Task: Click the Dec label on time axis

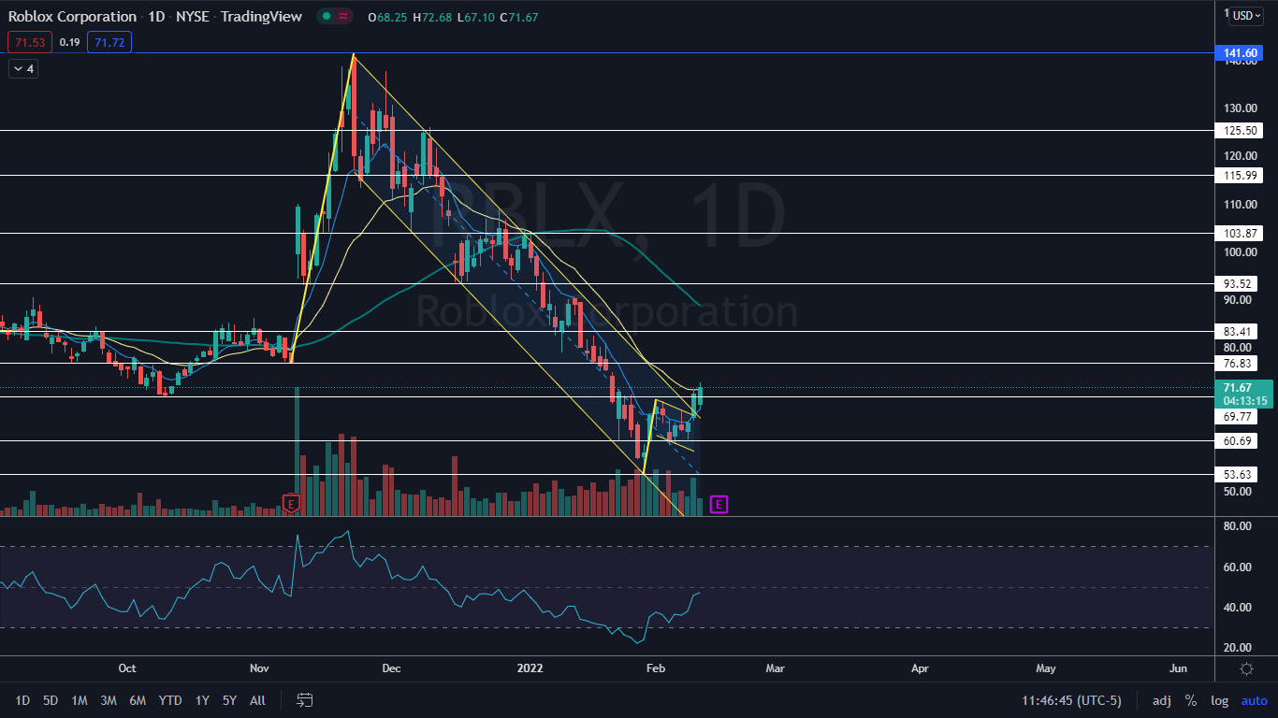Action: coord(391,668)
